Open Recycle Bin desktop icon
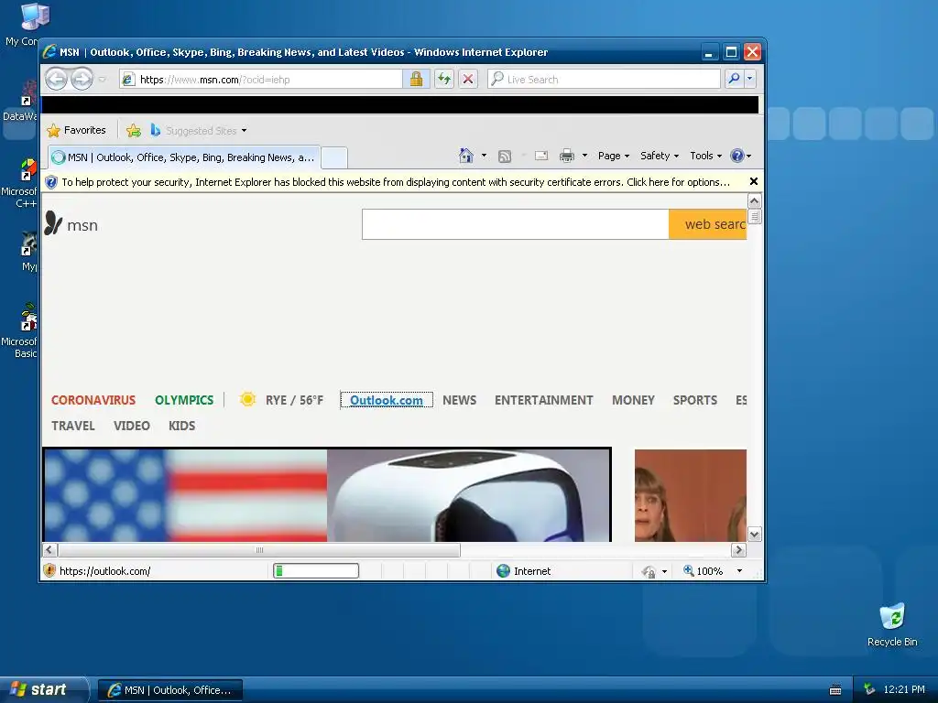Viewport: 938px width, 703px height. point(892,624)
